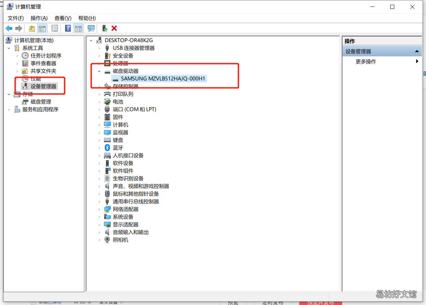426x305 pixels.
Task: Click the 音频输入和输出 speaker icon
Action: [107, 232]
